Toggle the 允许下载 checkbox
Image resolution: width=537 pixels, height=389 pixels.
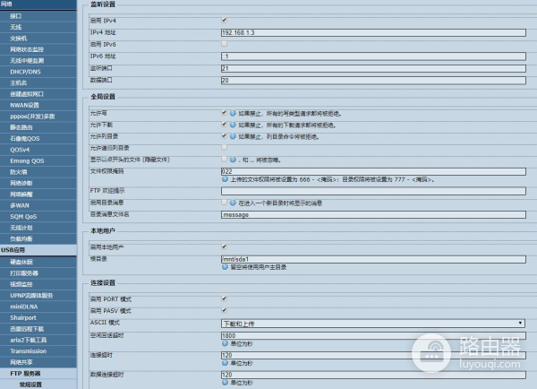tap(224, 125)
